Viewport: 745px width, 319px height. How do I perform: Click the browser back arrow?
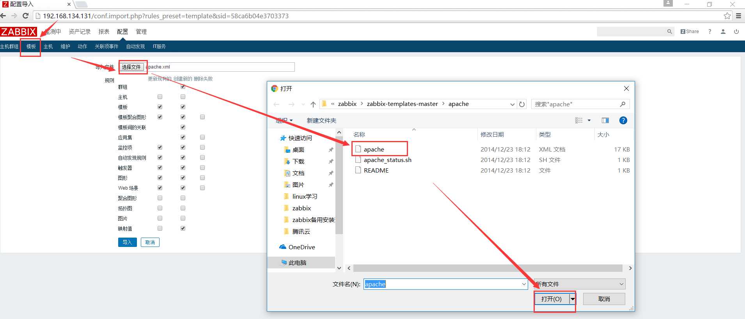click(4, 16)
